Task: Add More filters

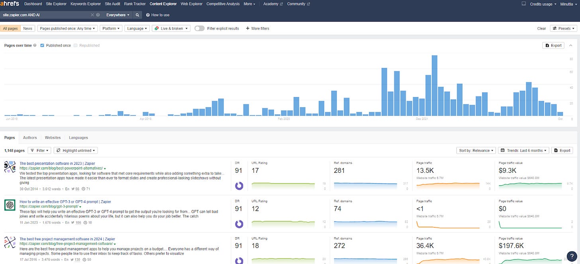Action: (x=258, y=28)
